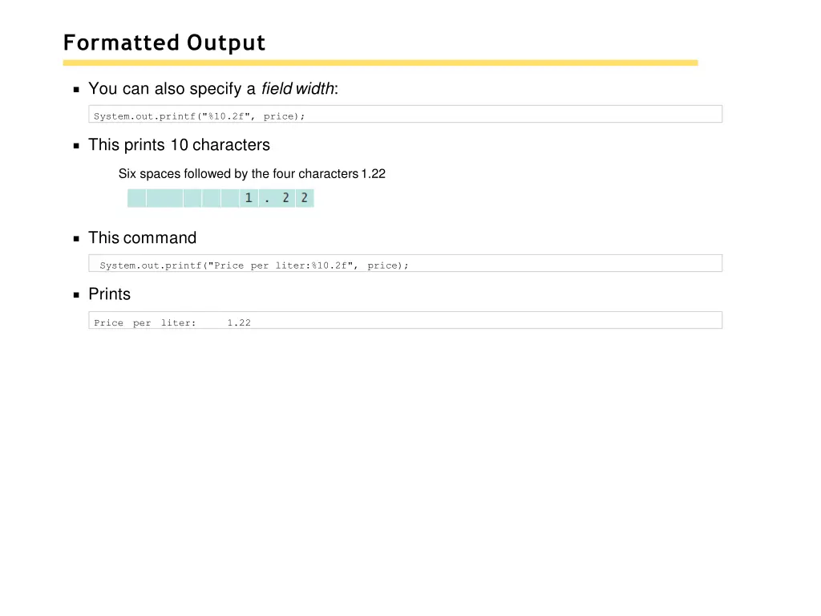The height and width of the screenshot is (616, 821).
Task: Click the "This prints 10 characters" heading
Action: [x=179, y=145]
